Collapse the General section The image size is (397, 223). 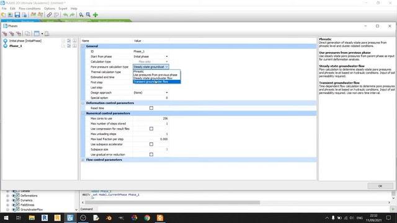click(83, 46)
